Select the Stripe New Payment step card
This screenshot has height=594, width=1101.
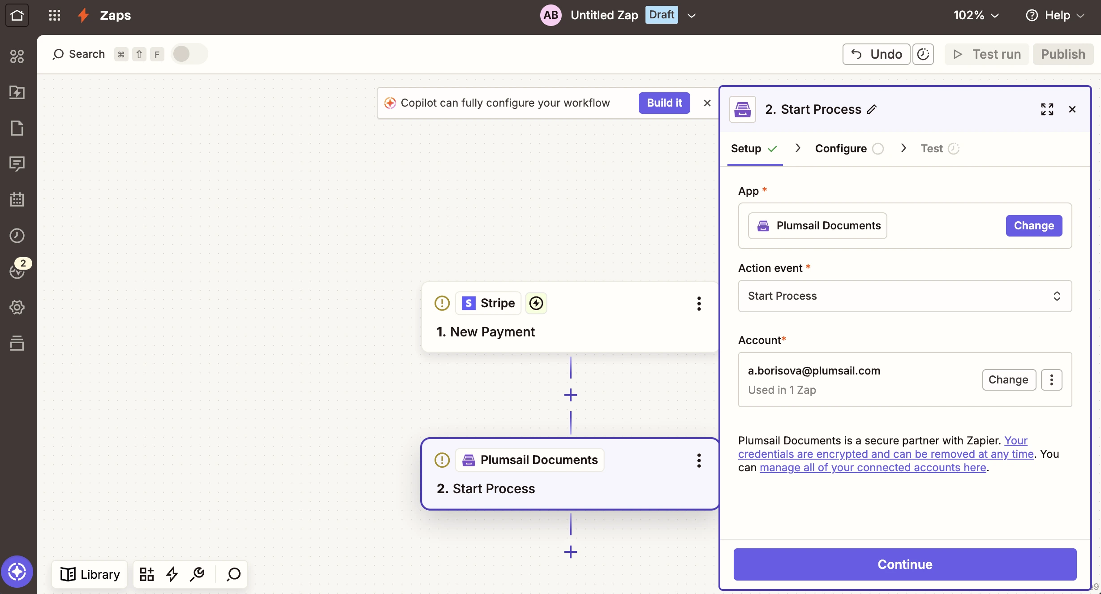click(x=570, y=317)
